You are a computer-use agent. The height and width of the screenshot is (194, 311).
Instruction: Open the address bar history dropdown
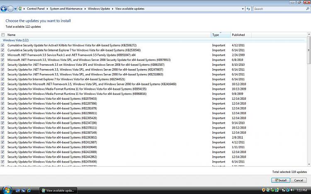(x=243, y=9)
